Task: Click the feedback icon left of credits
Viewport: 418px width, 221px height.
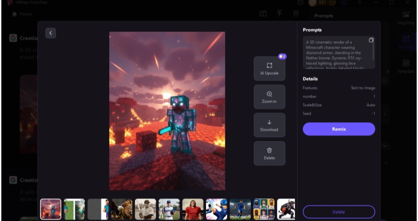Action: pos(300,2)
